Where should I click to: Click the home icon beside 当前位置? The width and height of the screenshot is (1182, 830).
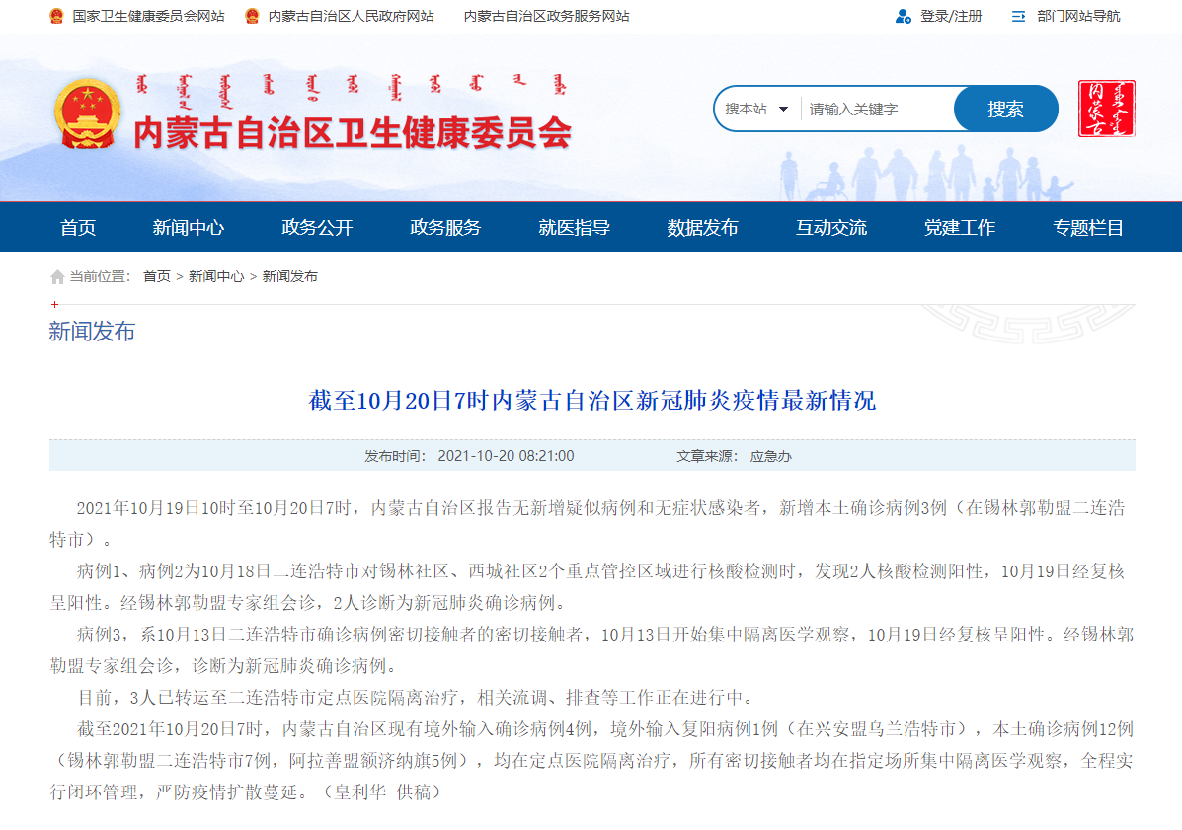[57, 277]
